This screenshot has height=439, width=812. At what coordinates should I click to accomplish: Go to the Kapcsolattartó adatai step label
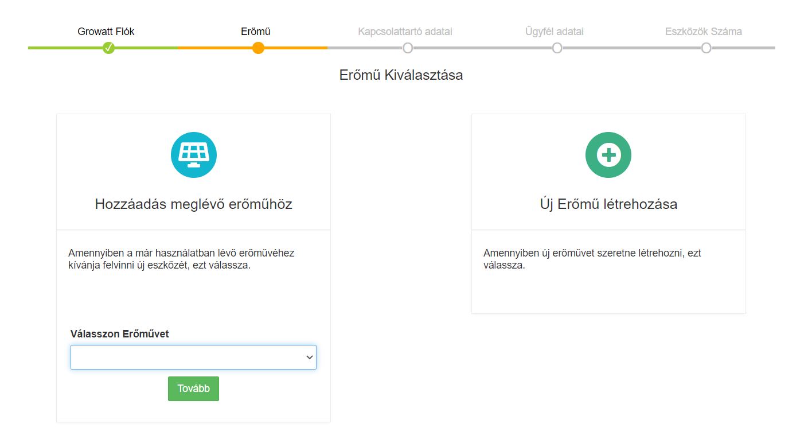[x=405, y=32]
